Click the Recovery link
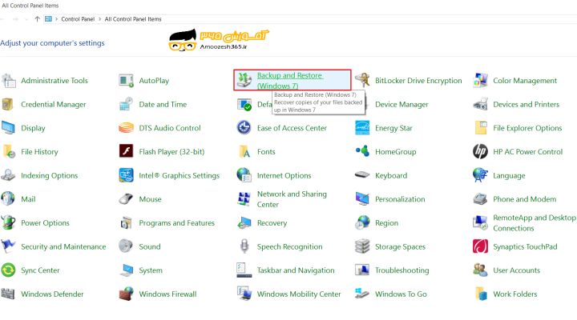577x320 pixels. pos(272,223)
